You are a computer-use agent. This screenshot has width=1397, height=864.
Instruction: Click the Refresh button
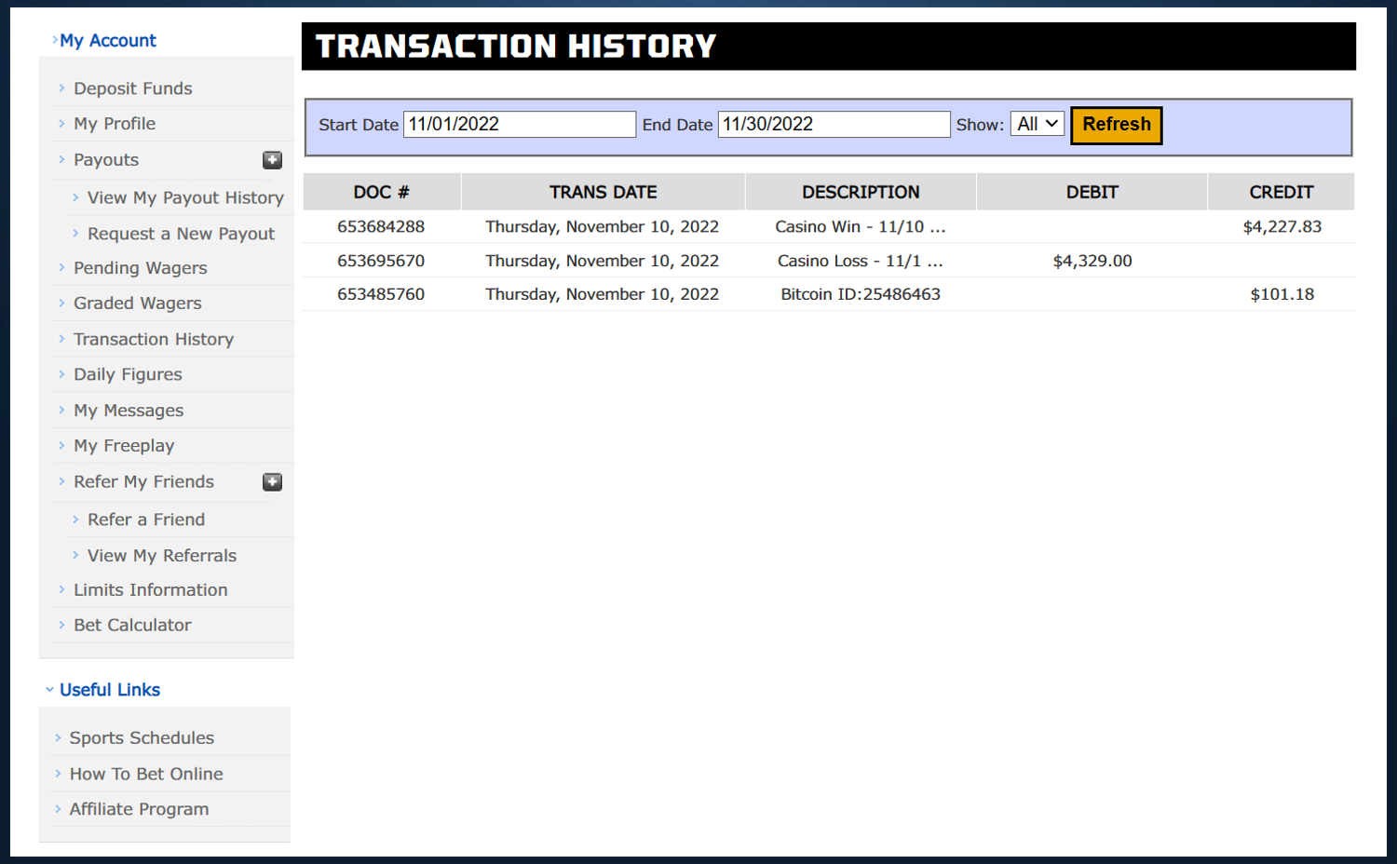pos(1116,125)
